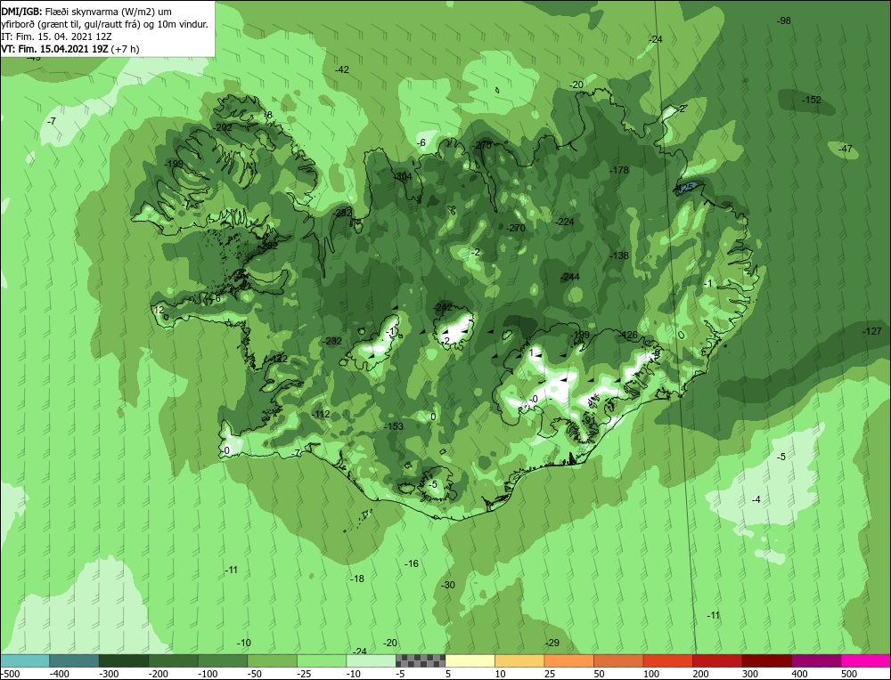Pick the yellow-orange swatch between 10 and 25

point(519,660)
